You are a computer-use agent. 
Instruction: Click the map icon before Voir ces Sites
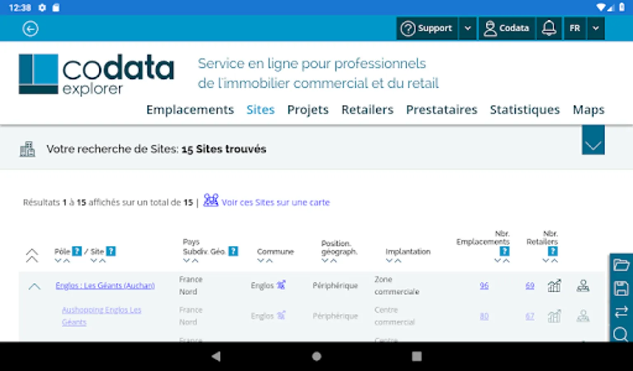(x=211, y=200)
